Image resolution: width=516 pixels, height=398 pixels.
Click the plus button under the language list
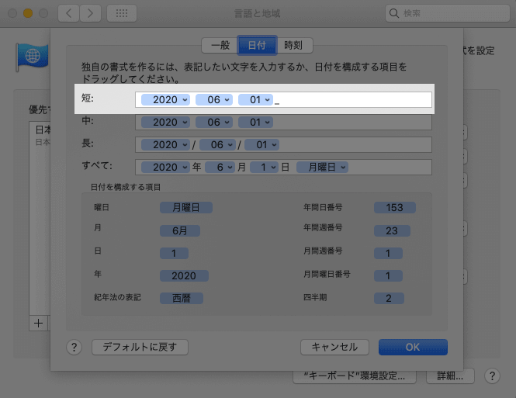[x=37, y=321]
